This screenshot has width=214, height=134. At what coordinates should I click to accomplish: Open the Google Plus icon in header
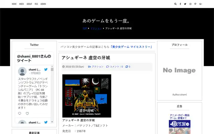coord(201,4)
